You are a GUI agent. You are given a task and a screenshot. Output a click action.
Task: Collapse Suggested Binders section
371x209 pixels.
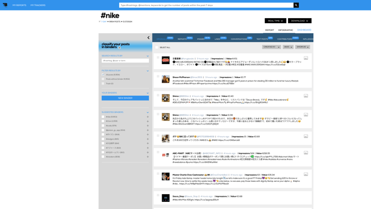click(x=148, y=112)
